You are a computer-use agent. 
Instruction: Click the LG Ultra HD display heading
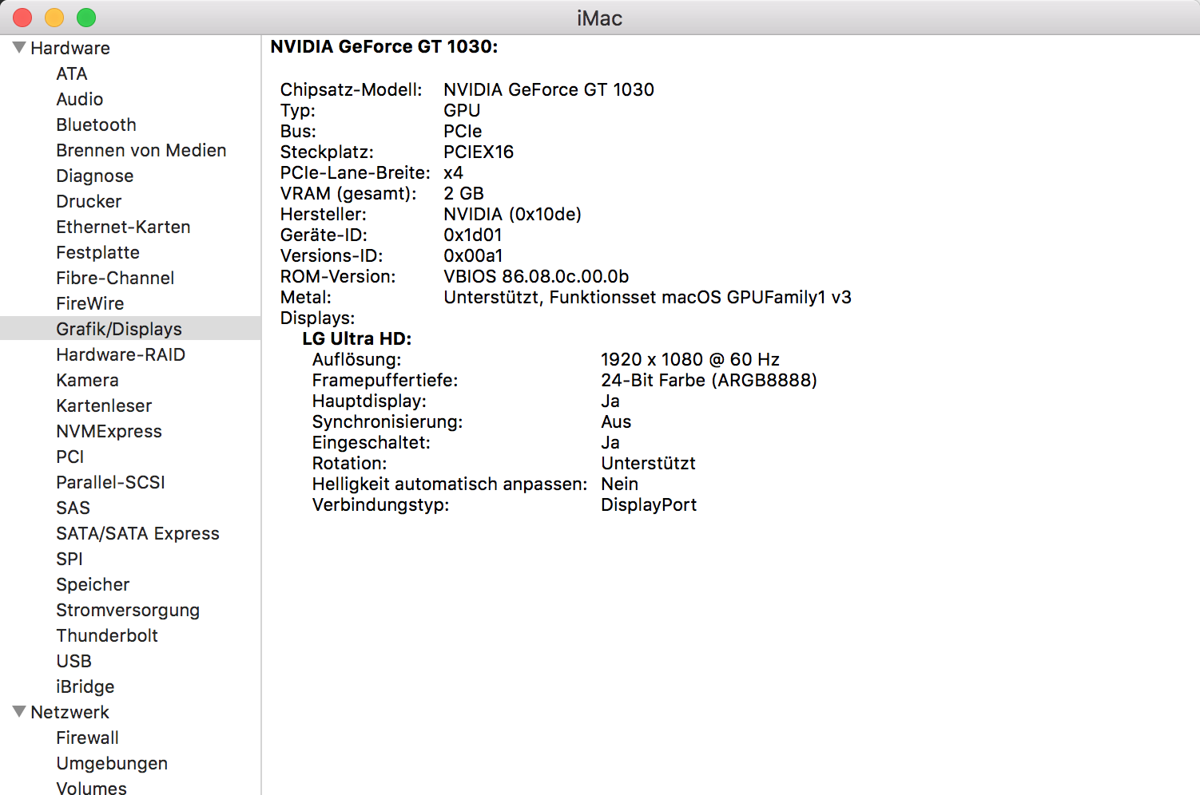pyautogui.click(x=357, y=338)
